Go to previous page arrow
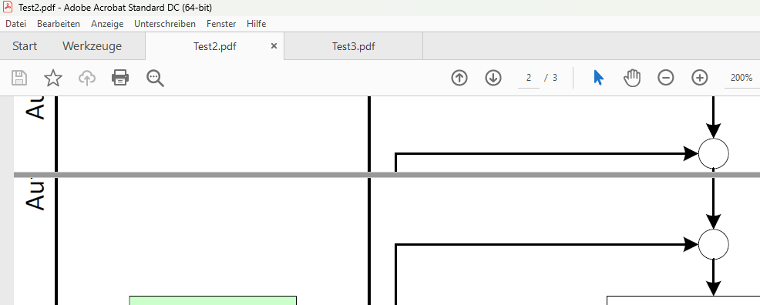Image resolution: width=760 pixels, height=305 pixels. 459,78
